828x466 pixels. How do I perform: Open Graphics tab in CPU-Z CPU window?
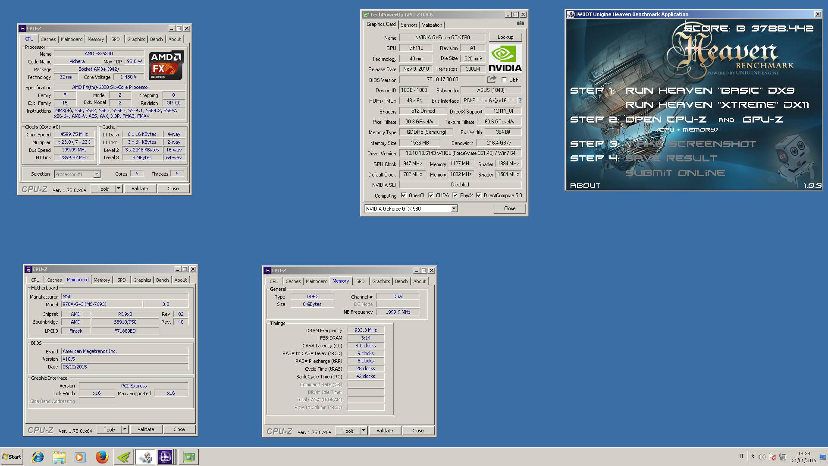(x=136, y=39)
